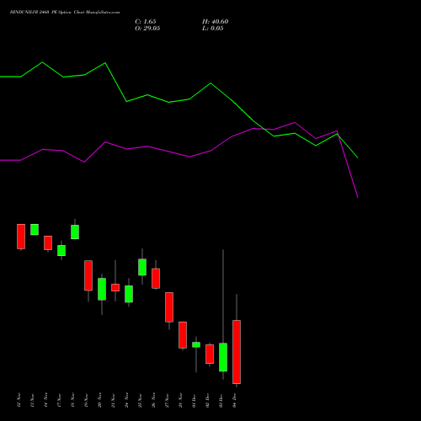Screen dimensions: 421x421
Task: Select the 26 Nov date label
Action: pos(153,400)
